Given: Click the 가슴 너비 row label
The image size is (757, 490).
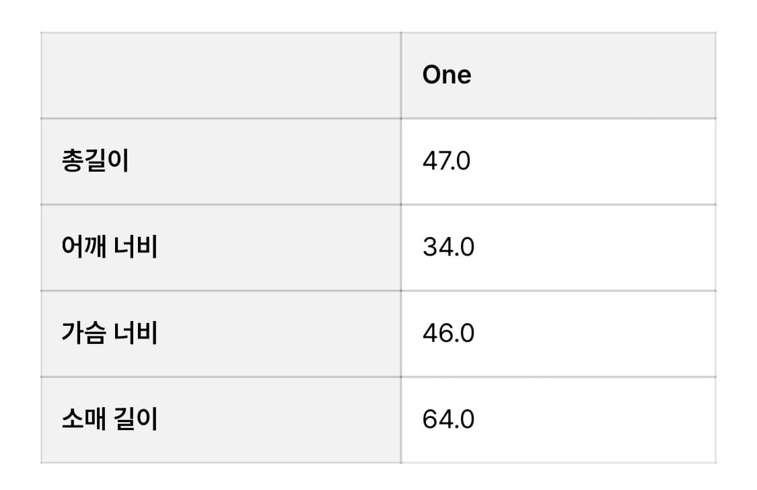Looking at the screenshot, I should 109,334.
